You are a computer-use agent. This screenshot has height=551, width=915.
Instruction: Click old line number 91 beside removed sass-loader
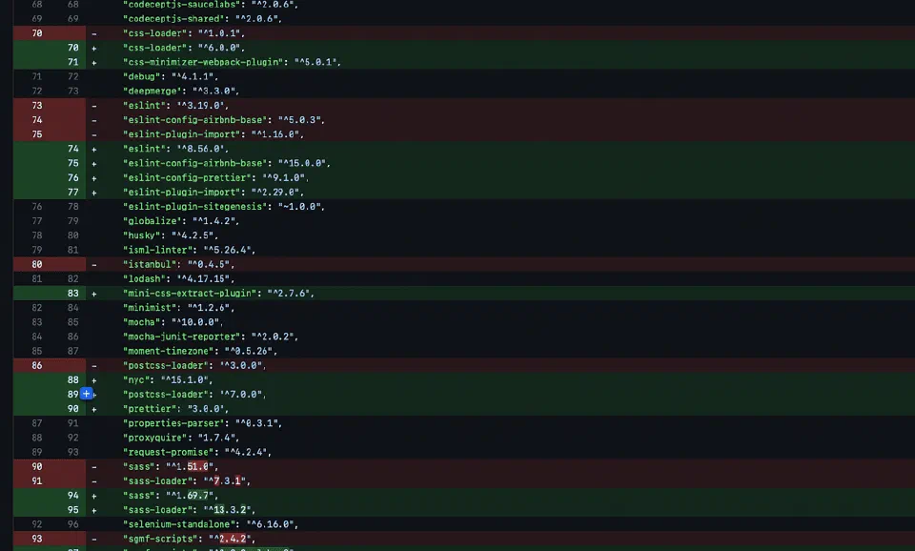click(x=37, y=481)
